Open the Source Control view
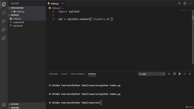 (4, 21)
